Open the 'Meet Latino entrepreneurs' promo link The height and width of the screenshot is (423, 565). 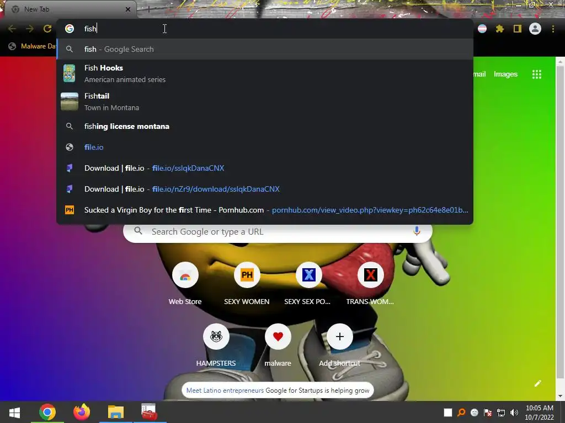[x=225, y=391]
